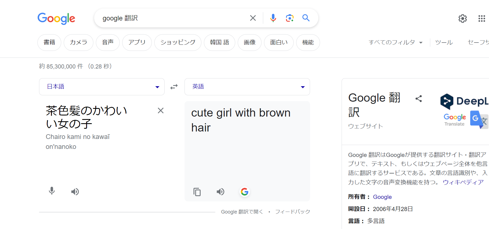Viewport: 489px width, 229px height.
Task: Open the Google apps grid
Action: coord(482,19)
